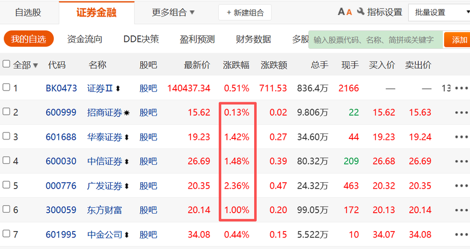Open the 批量设置 dropdown
Screen dimensions: 470x249
[x=439, y=12]
